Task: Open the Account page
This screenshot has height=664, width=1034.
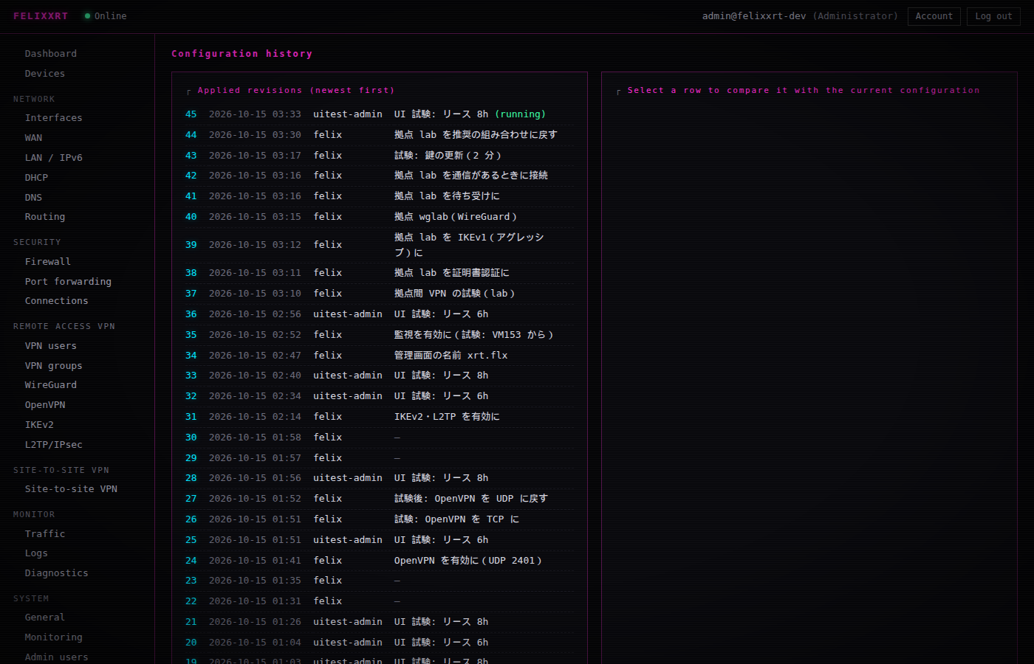Action: [934, 16]
